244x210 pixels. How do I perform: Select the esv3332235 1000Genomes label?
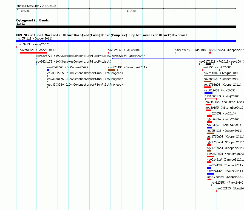pyautogui.click(x=85, y=73)
